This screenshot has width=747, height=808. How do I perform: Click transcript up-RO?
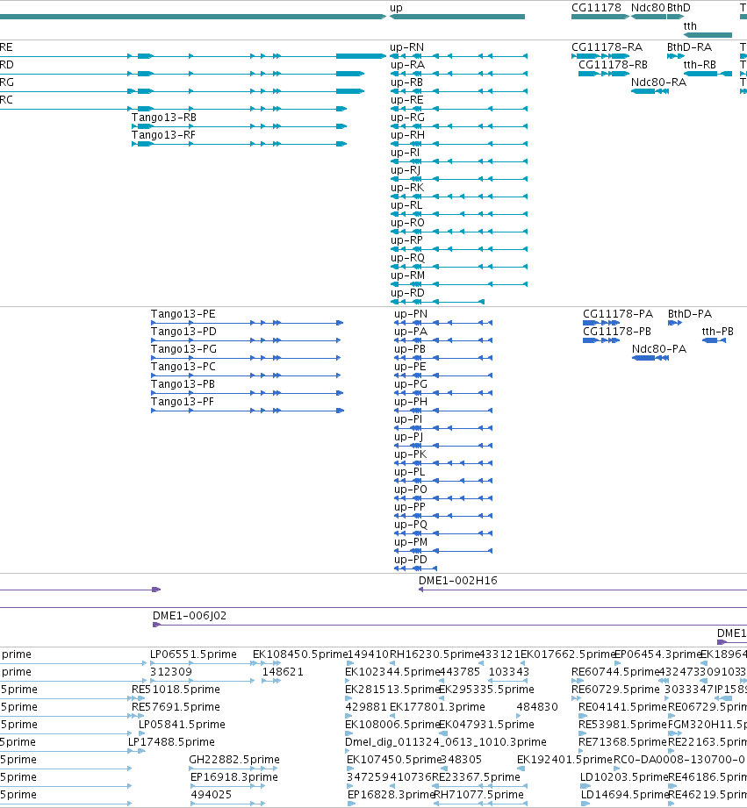click(x=407, y=223)
